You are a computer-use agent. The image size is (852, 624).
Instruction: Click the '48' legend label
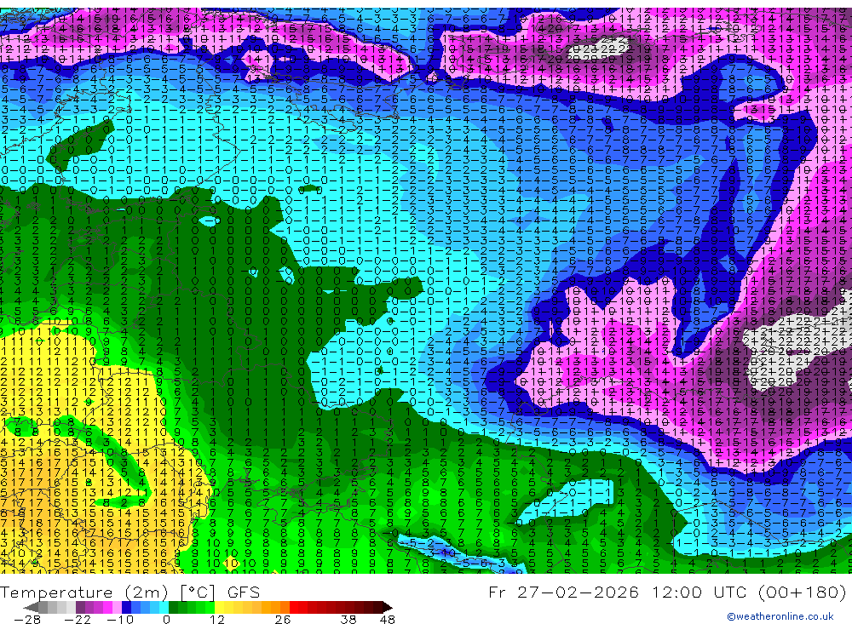pos(388,620)
